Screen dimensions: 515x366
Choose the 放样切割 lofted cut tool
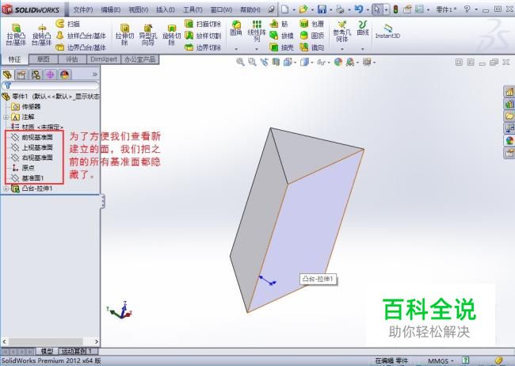[203, 36]
